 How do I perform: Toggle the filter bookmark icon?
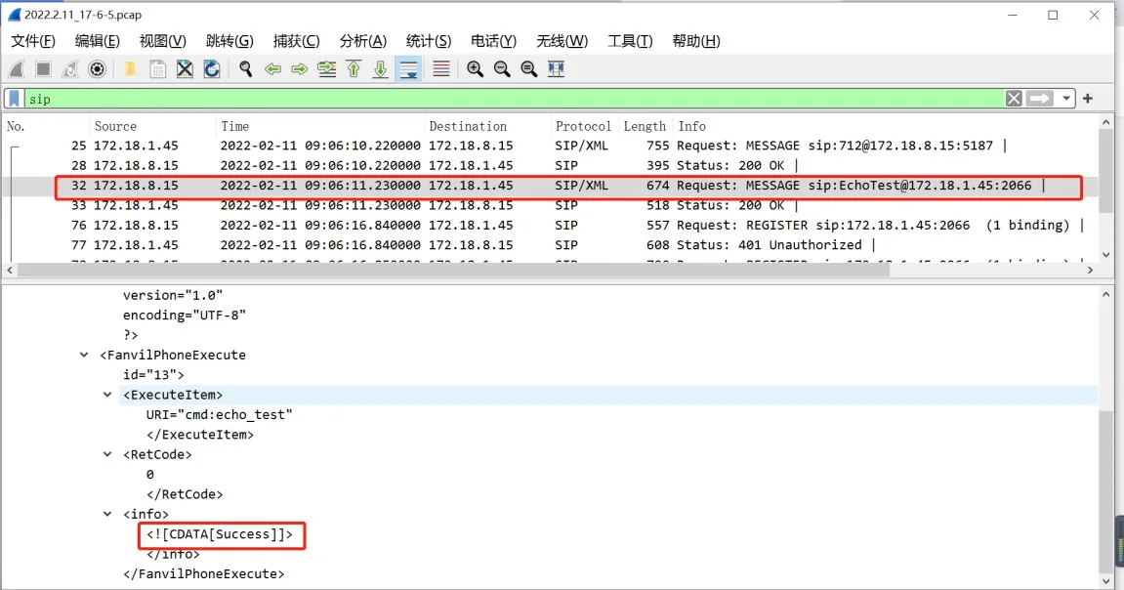12,98
